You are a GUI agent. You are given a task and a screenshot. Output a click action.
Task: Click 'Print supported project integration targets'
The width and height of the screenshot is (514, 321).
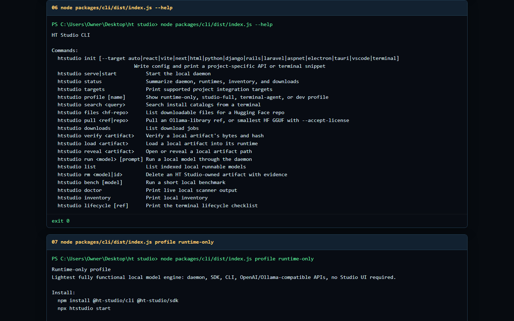[209, 89]
